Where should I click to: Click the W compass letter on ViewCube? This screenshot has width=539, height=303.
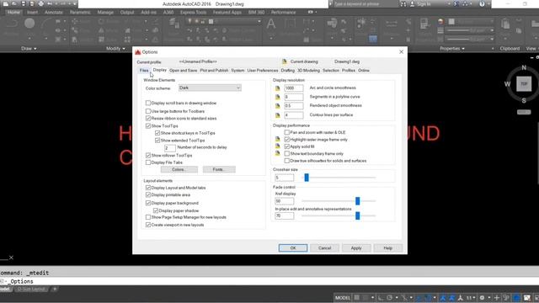tap(507, 84)
